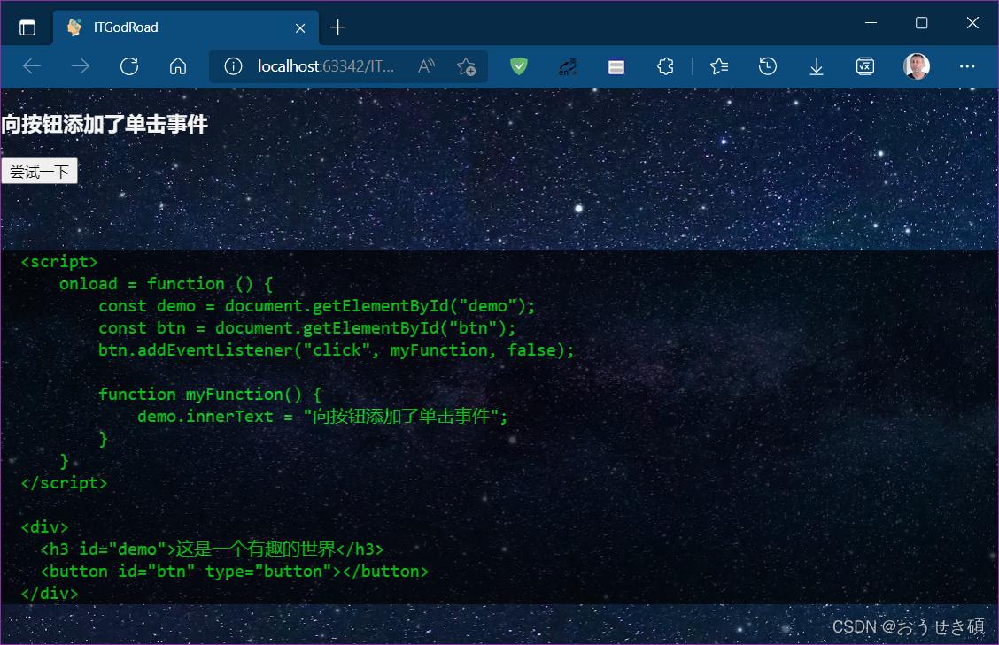Click the button id="btn" code line
This screenshot has height=645, width=999.
tap(235, 572)
